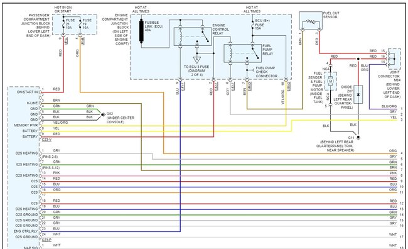Select 'HOT AT ALL TIMES' above fusible link
This screenshot has height=249, width=408.
click(x=141, y=9)
